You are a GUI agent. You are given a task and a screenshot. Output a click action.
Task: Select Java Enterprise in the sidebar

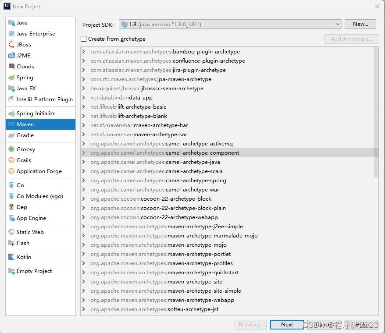click(32, 33)
